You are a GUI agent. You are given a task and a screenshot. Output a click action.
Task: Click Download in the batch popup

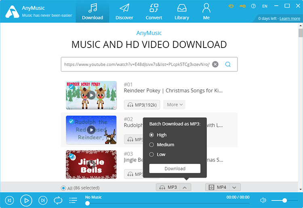(x=175, y=168)
